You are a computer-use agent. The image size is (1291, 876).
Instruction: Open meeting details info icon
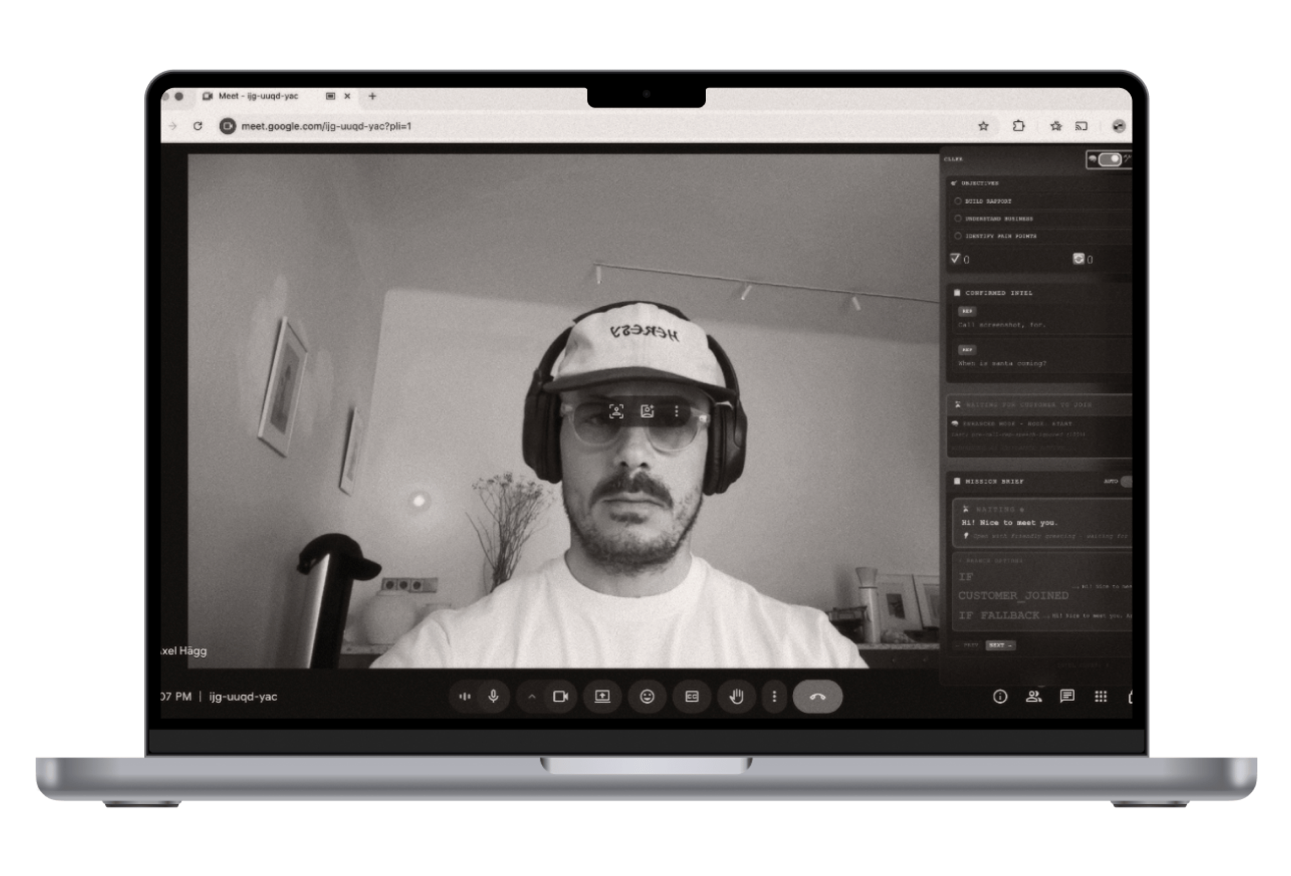(1000, 696)
